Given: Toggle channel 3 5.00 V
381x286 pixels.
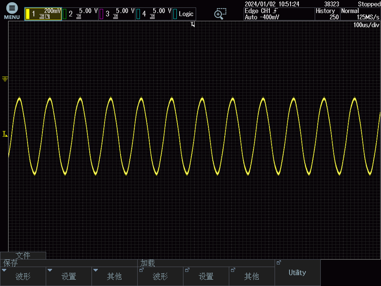Looking at the screenshot, I should (x=117, y=14).
